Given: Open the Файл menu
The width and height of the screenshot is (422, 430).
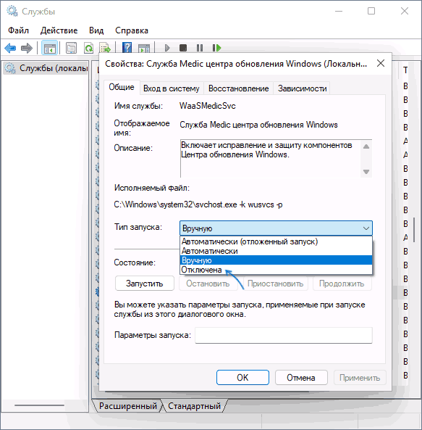Looking at the screenshot, I should click(18, 30).
